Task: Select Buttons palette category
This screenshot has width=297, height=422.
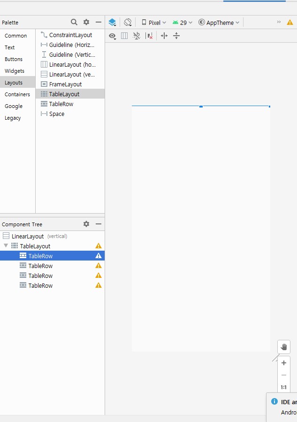Action: [x=17, y=59]
